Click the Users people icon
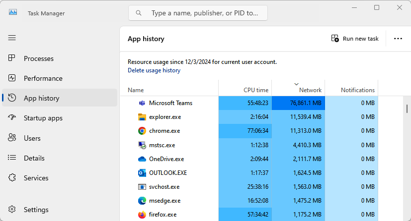This screenshot has height=221, width=411. (12, 137)
